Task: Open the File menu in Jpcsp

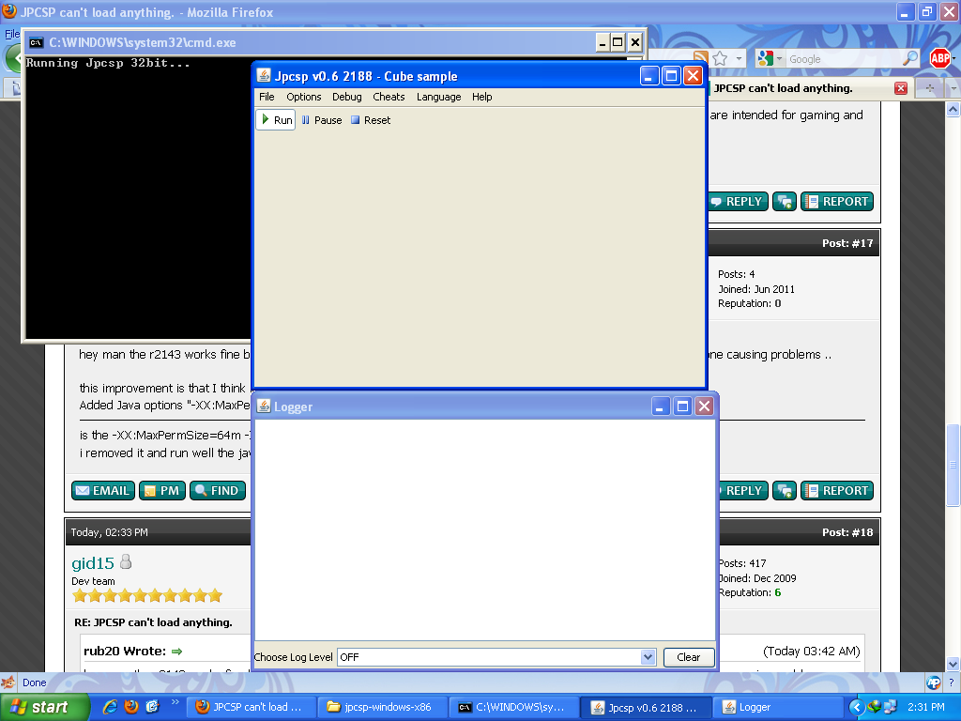Action: click(267, 97)
